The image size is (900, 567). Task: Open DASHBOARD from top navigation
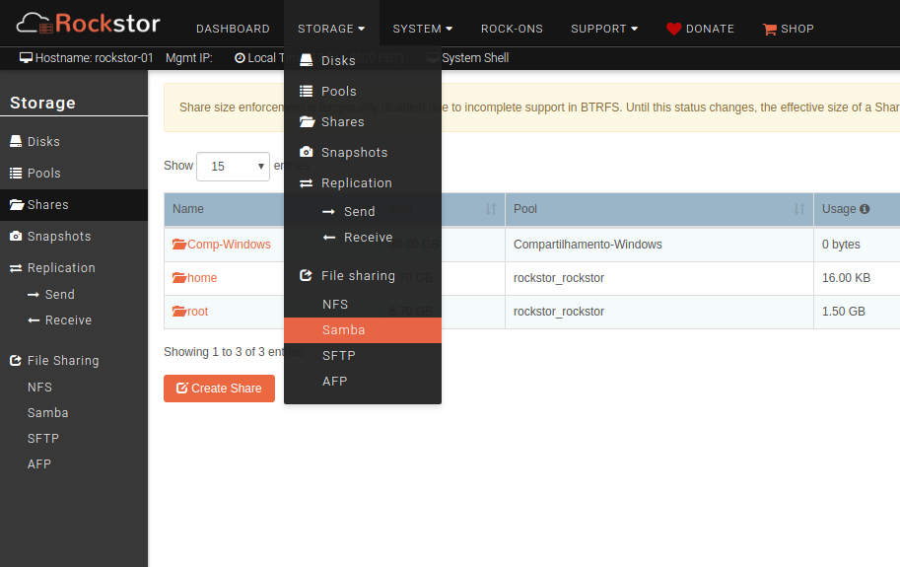point(233,29)
